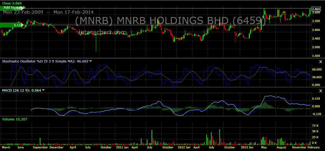Select the 3.12 green price level marker
325x151 pixels.
(x=13, y=25)
